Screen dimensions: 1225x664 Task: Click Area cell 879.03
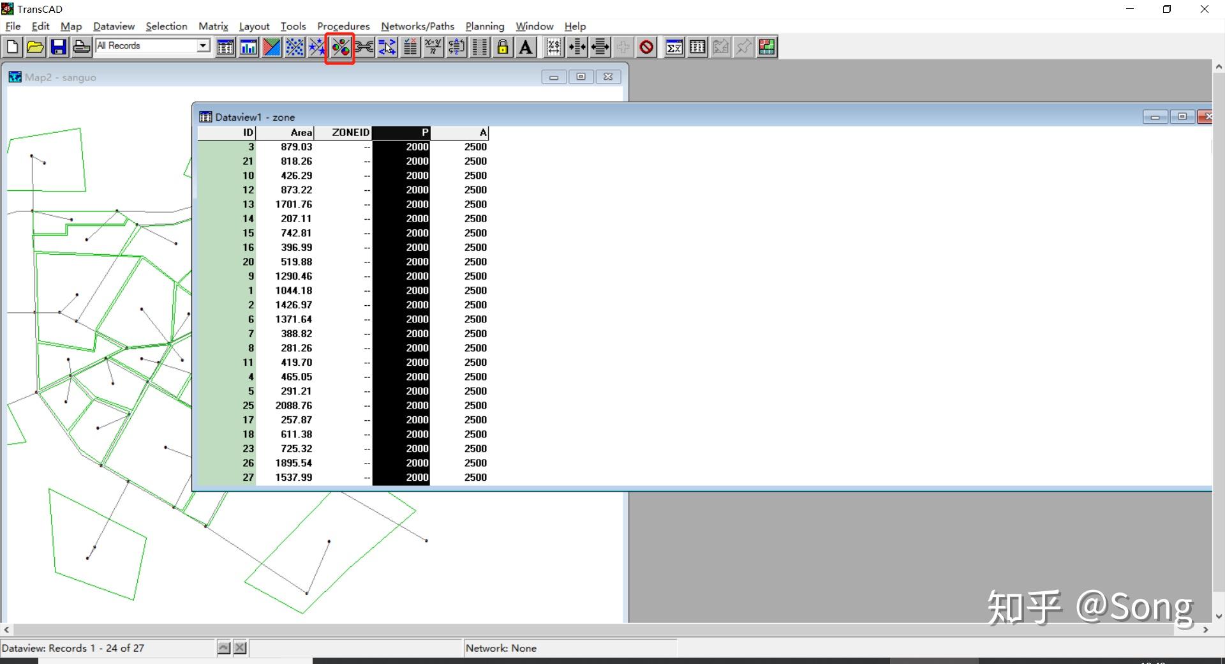point(285,147)
